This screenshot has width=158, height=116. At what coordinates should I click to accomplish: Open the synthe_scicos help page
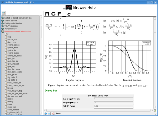14,45
